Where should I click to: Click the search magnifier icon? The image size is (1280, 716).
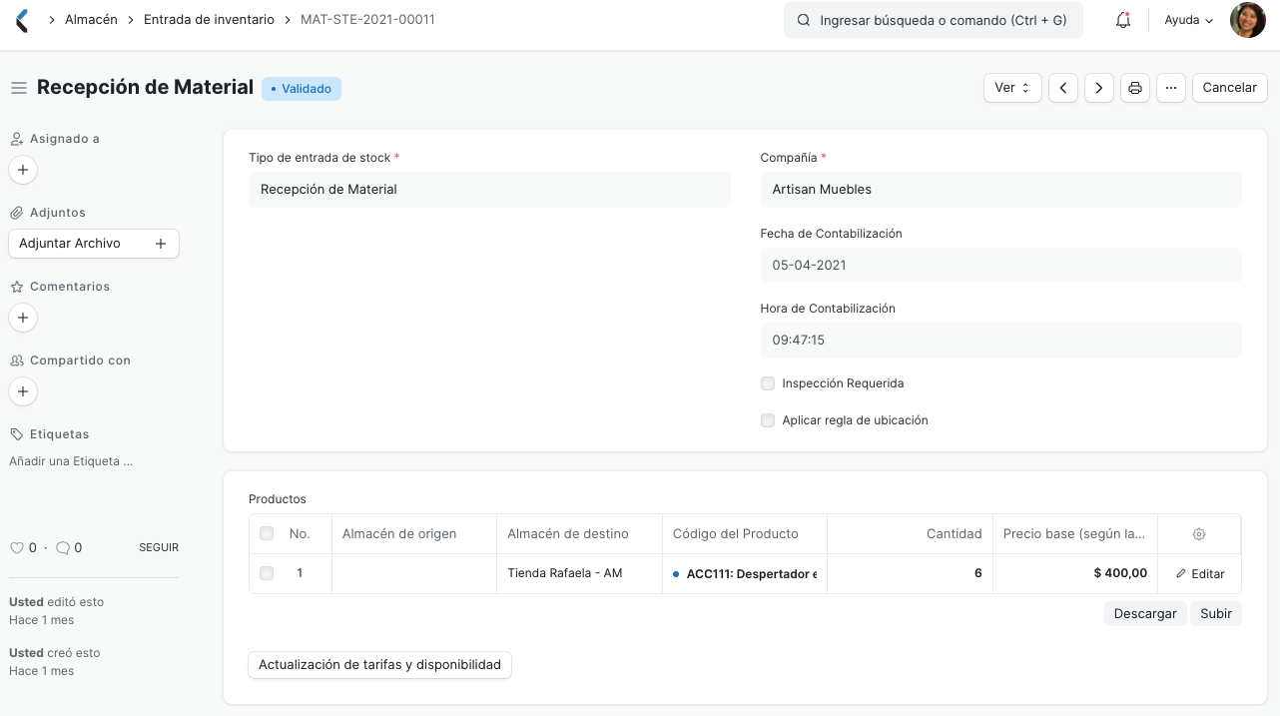coord(804,20)
